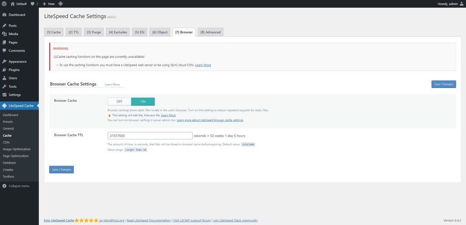Open the General submenu item
466x225 pixels.
coord(8,129)
